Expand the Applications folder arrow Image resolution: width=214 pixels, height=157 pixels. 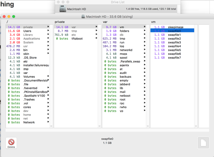click(48, 38)
